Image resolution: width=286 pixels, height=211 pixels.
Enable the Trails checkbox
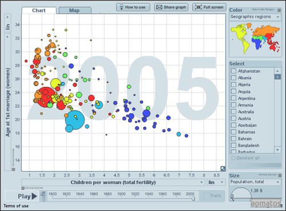click(206, 196)
